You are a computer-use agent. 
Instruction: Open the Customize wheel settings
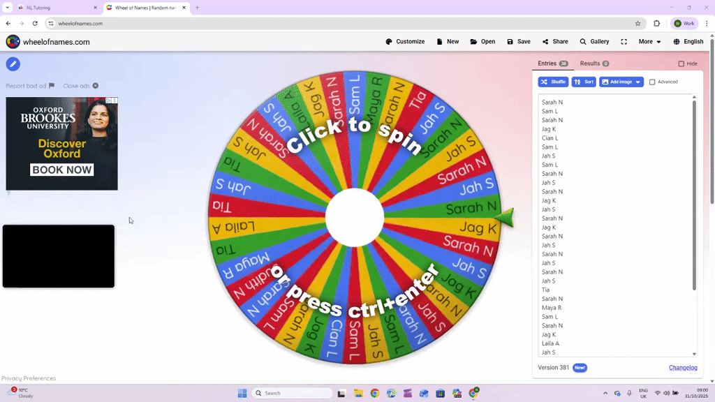click(405, 41)
